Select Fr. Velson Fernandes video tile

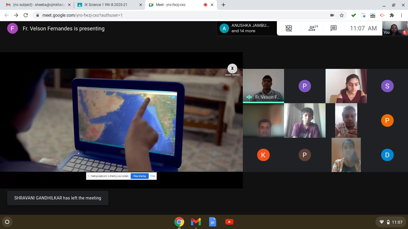[263, 86]
